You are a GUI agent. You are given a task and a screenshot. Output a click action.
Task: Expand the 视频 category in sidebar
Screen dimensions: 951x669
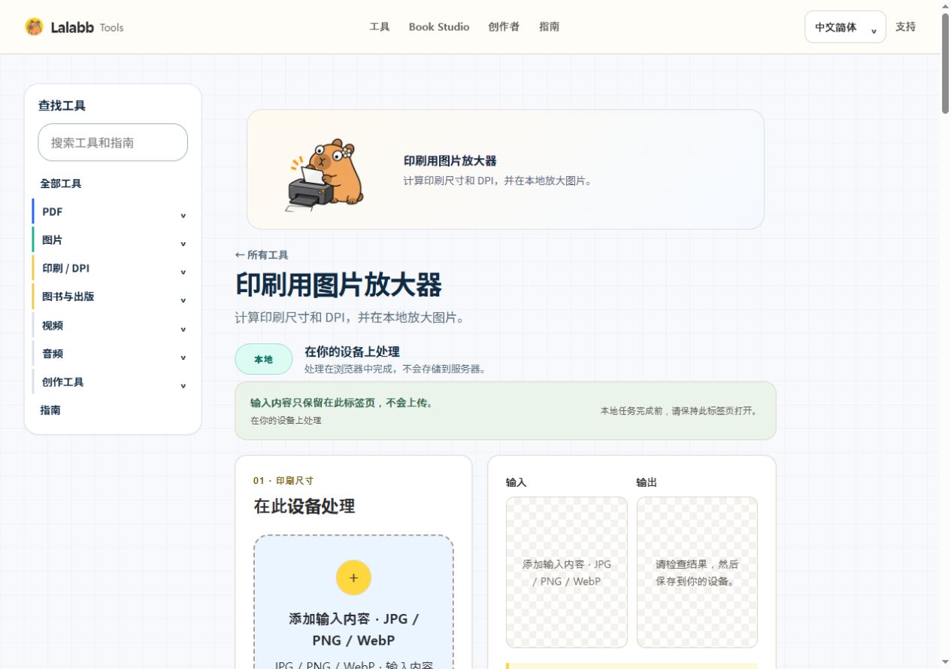(x=113, y=326)
